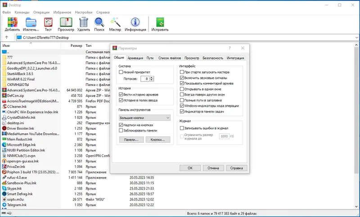360x217 pixels.
Task: Enable the Низкий приоритет checkbox
Action: pyautogui.click(x=121, y=72)
